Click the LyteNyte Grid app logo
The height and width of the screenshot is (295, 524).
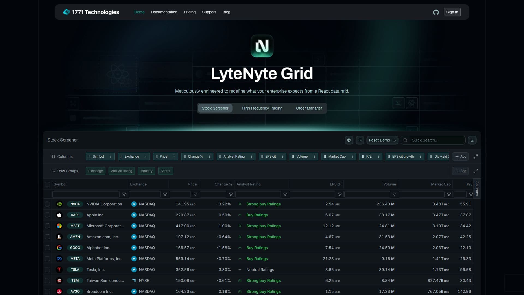tap(262, 46)
